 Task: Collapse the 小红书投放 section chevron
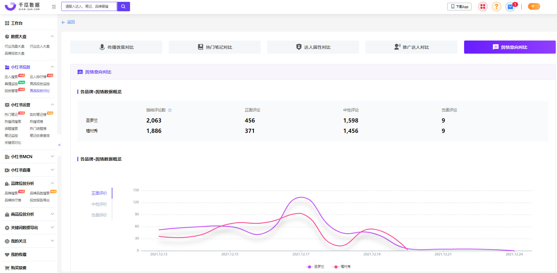52,67
